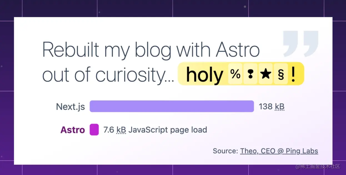Click the exclamation mark in yellow highlight
This screenshot has width=346, height=175.
pyautogui.click(x=293, y=75)
